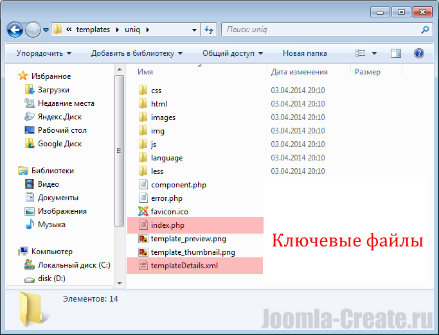Open the Упорядочить dropdown menu
The width and height of the screenshot is (439, 335).
(x=44, y=53)
